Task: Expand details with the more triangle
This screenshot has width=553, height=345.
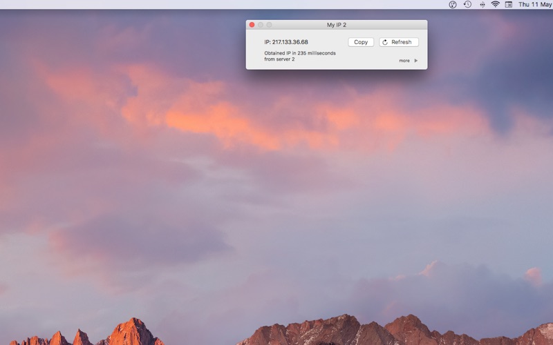Action: [415, 61]
